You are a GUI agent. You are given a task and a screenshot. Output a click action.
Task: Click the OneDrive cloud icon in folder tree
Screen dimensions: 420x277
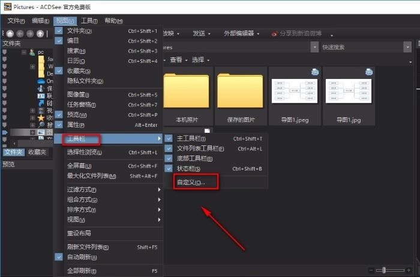pyautogui.click(x=41, y=81)
